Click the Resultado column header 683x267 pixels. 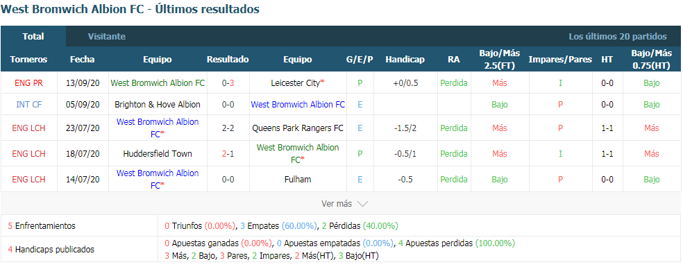pos(228,60)
